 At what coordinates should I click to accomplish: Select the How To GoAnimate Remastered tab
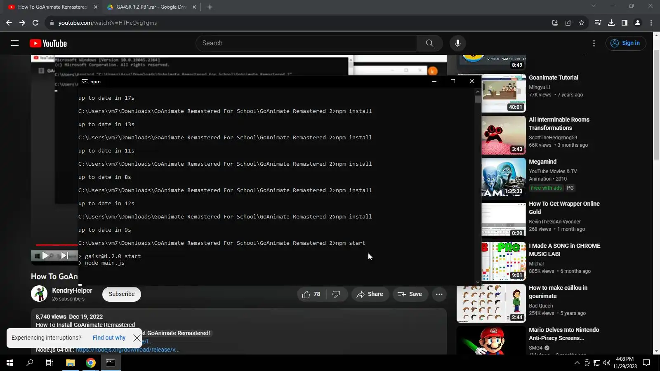click(x=52, y=7)
